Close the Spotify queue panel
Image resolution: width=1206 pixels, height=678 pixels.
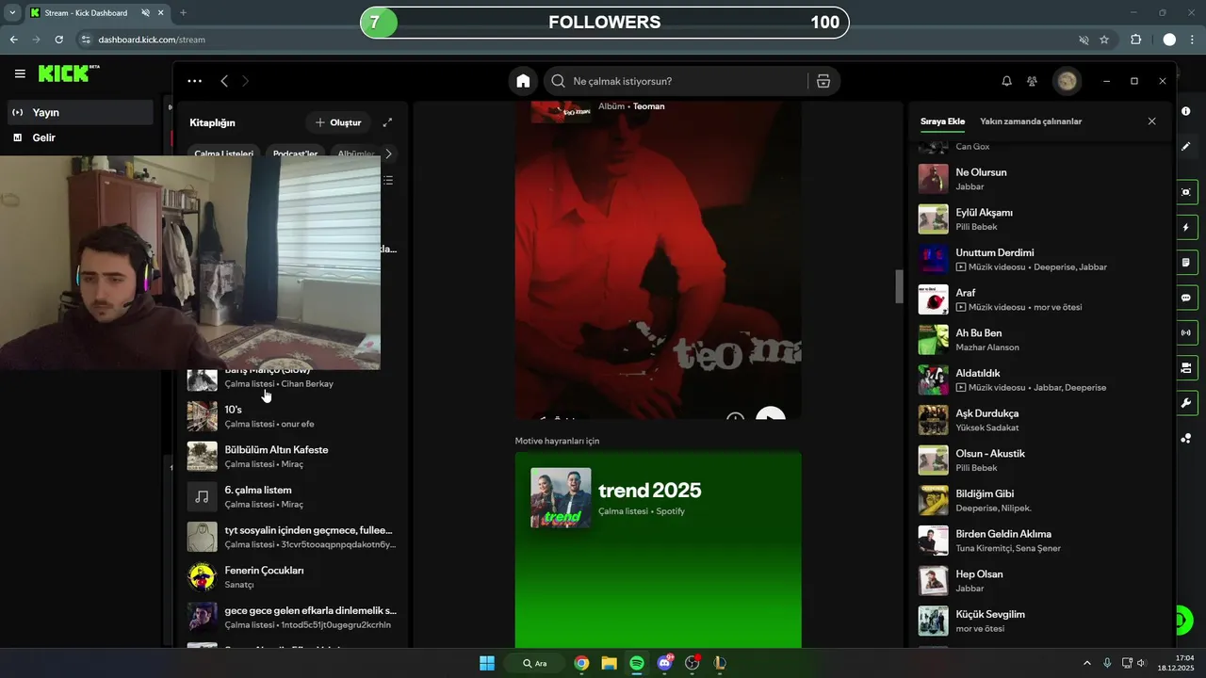pos(1151,121)
